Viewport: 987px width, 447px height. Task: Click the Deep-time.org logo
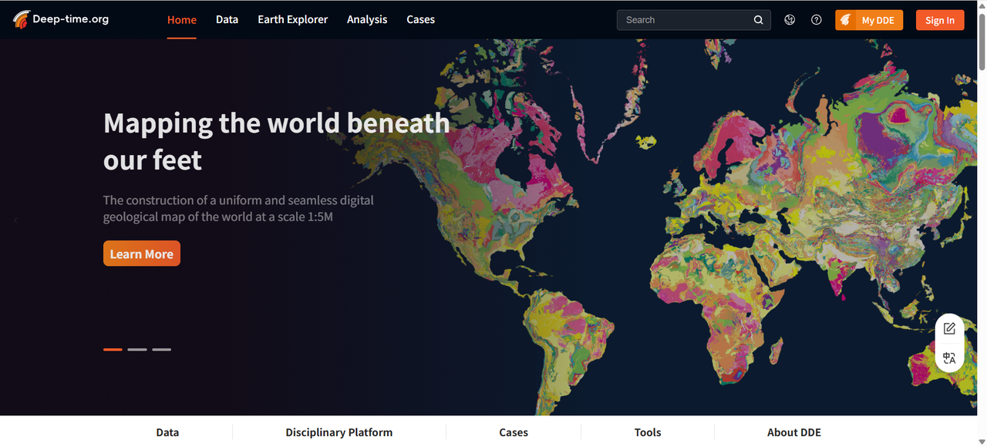coord(61,19)
